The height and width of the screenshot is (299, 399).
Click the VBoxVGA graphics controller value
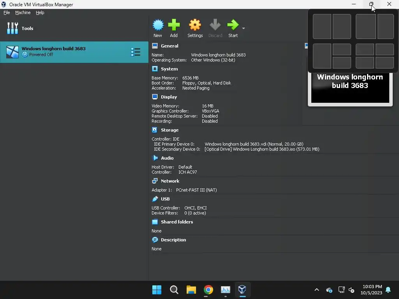click(210, 111)
